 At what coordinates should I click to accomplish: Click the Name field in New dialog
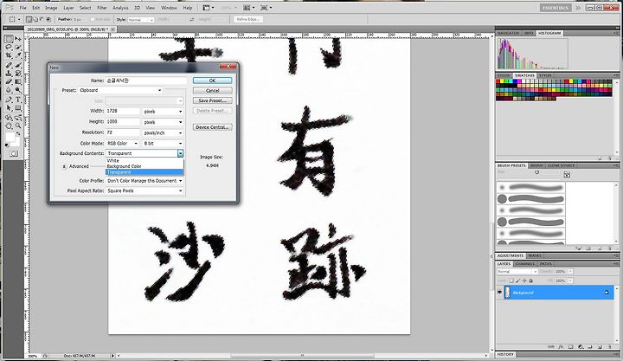[146, 81]
